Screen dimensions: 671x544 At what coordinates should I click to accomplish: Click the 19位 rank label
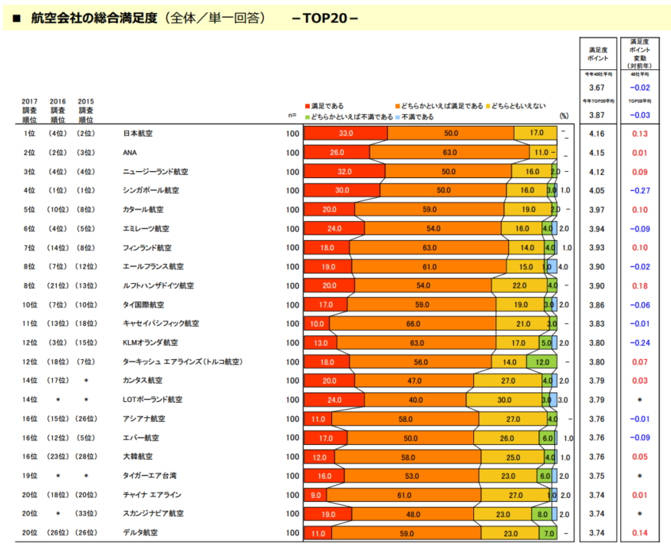click(30, 476)
